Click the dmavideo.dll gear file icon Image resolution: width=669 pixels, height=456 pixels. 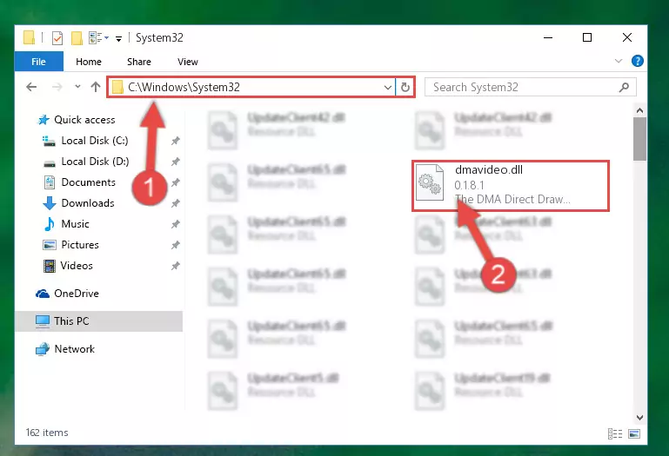point(429,182)
